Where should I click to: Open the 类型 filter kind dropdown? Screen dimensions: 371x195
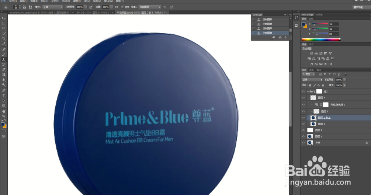pos(308,74)
